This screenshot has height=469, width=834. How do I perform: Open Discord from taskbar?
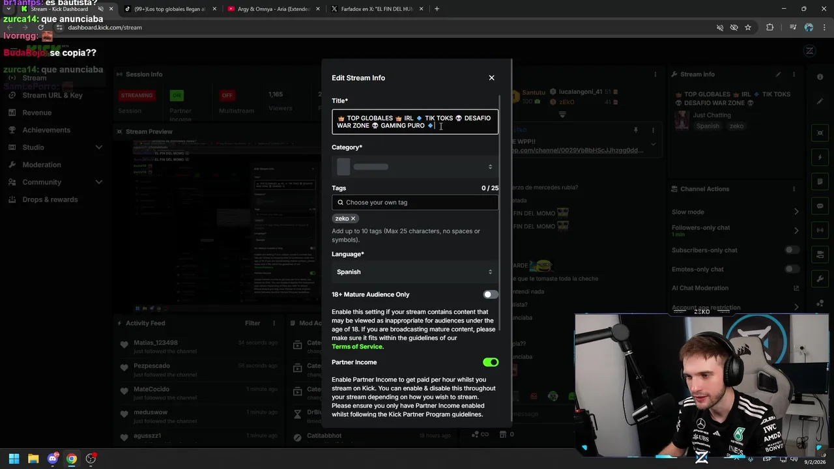coord(53,459)
